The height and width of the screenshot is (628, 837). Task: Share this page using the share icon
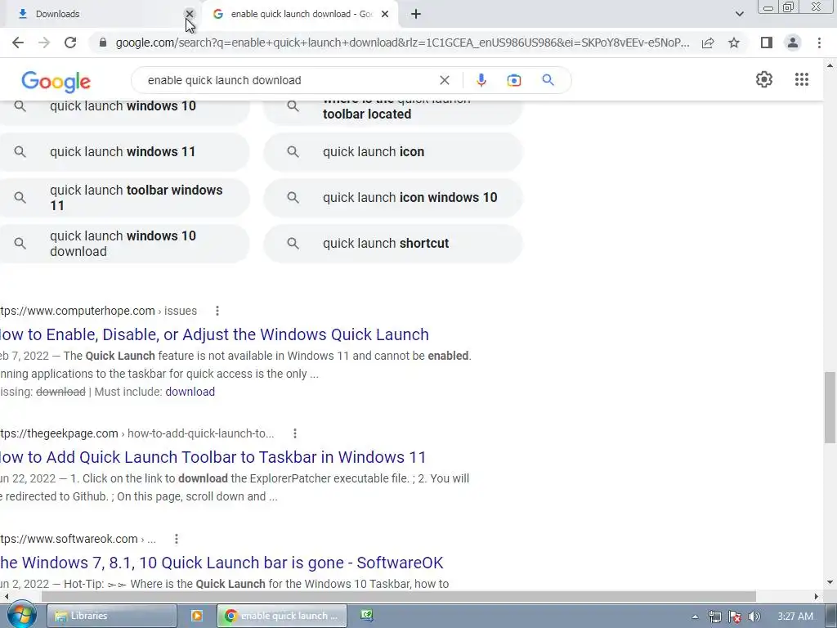click(x=708, y=43)
